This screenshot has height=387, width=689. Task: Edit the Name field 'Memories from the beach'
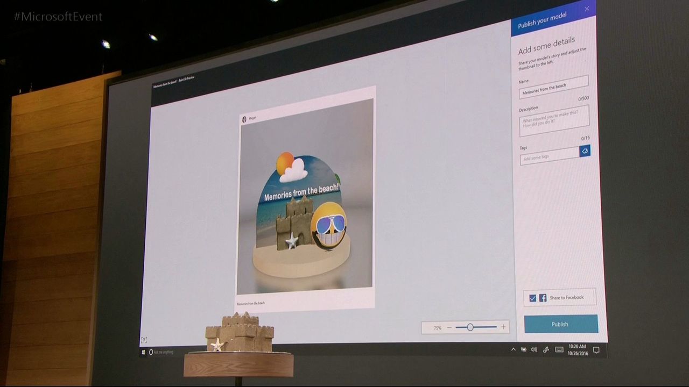click(x=553, y=88)
